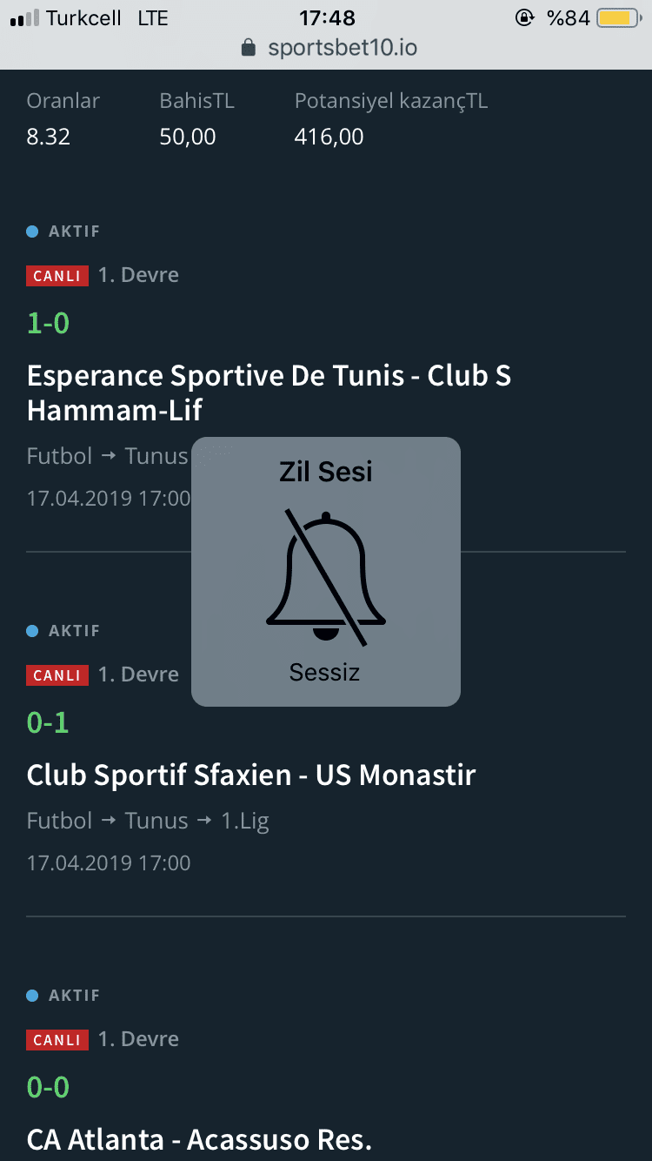The width and height of the screenshot is (652, 1161).
Task: Tap the CANLI badge for Esperance match
Action: 57,276
